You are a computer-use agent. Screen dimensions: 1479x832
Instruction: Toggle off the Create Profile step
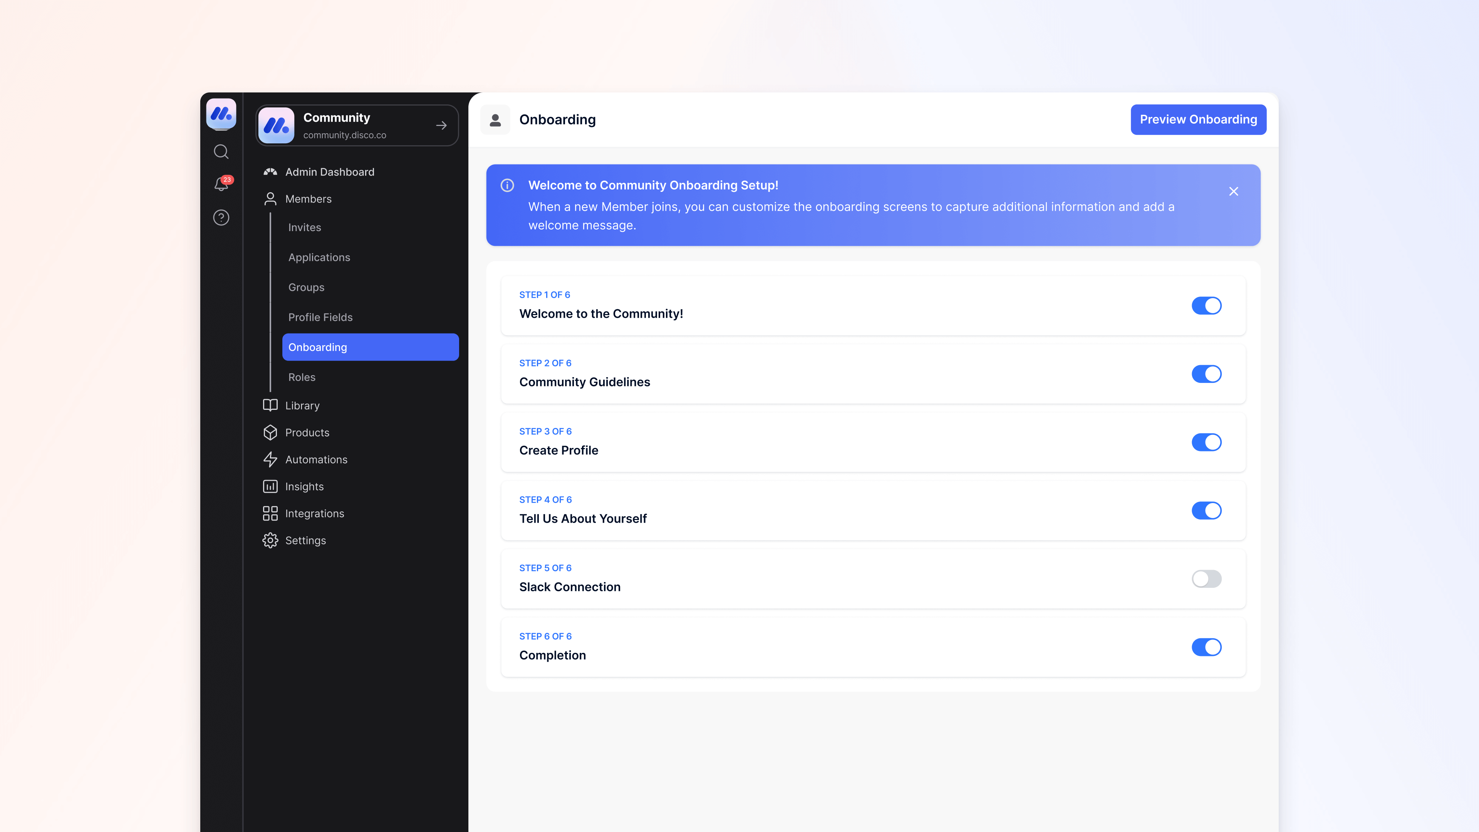point(1206,442)
